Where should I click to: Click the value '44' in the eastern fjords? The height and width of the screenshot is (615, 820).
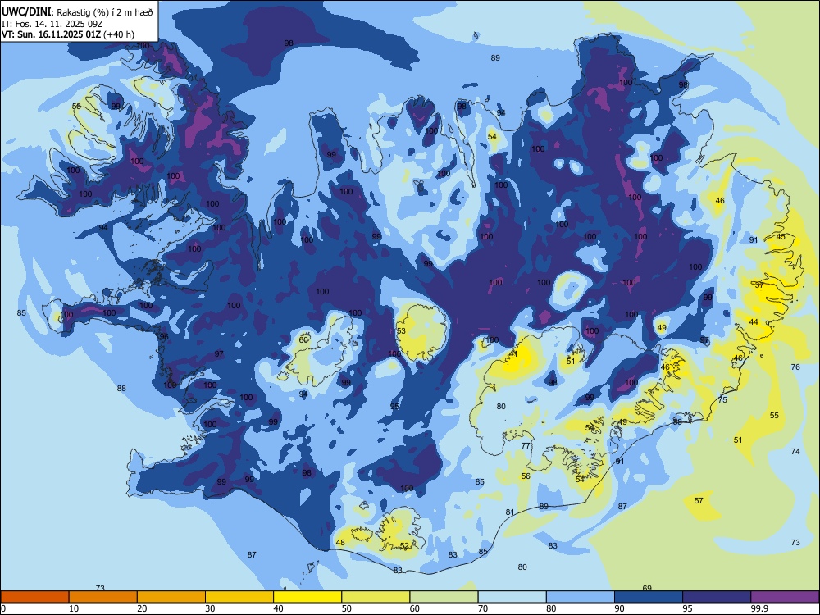(754, 321)
